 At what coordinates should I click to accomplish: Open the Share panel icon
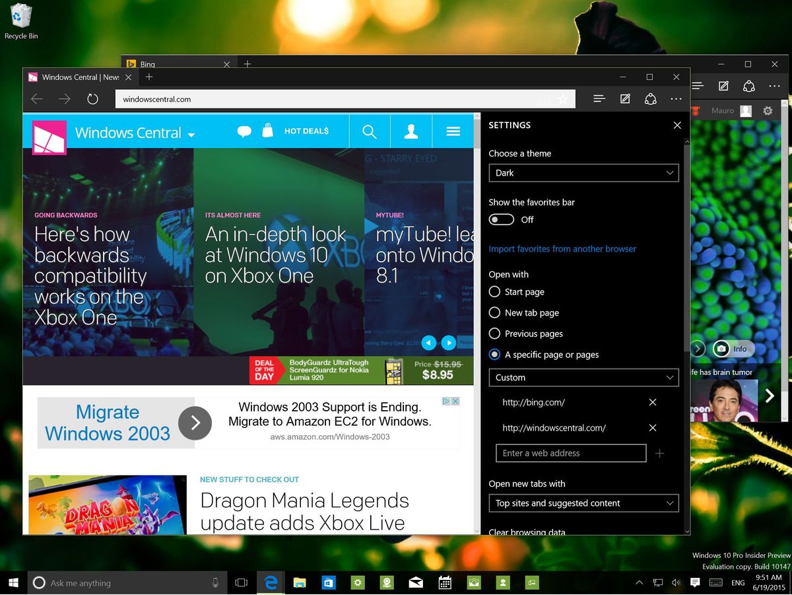(x=651, y=98)
